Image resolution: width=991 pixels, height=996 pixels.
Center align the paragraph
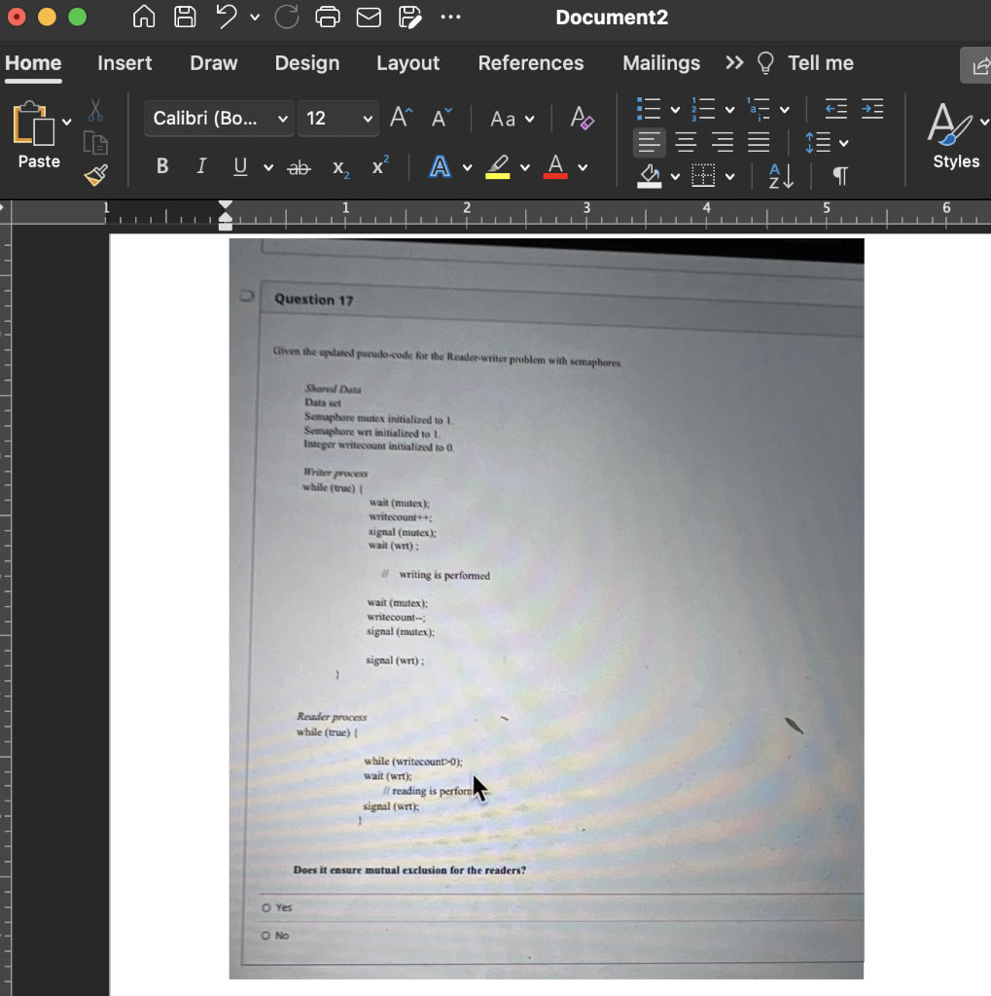tap(687, 143)
